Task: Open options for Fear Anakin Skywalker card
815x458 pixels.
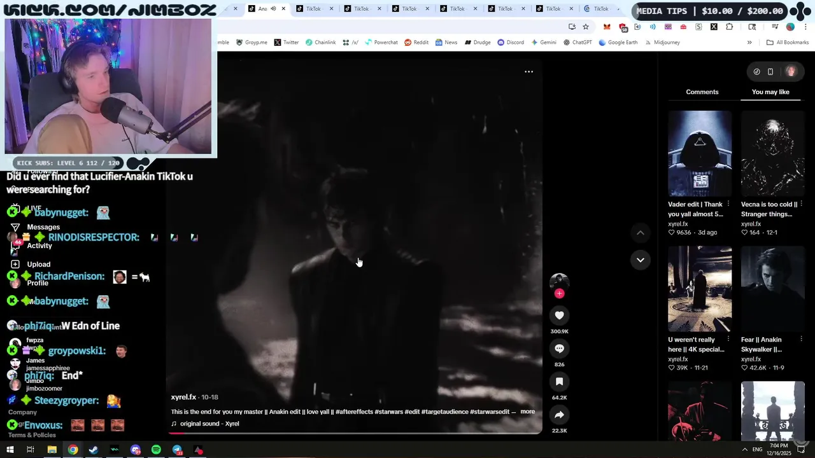Action: click(x=801, y=340)
